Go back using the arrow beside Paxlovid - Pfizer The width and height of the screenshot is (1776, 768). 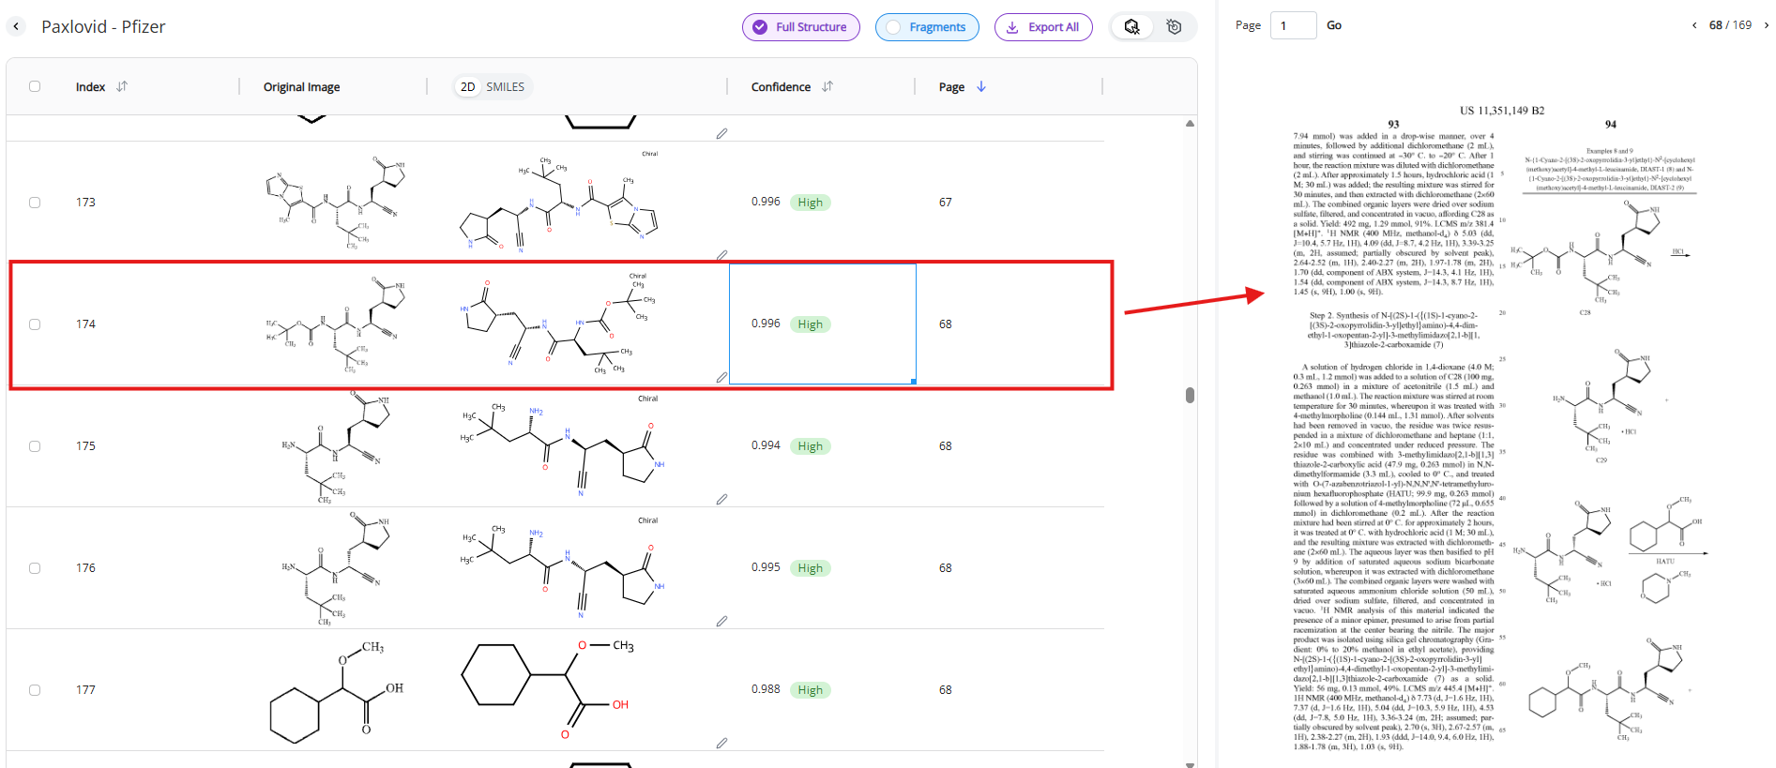(16, 26)
